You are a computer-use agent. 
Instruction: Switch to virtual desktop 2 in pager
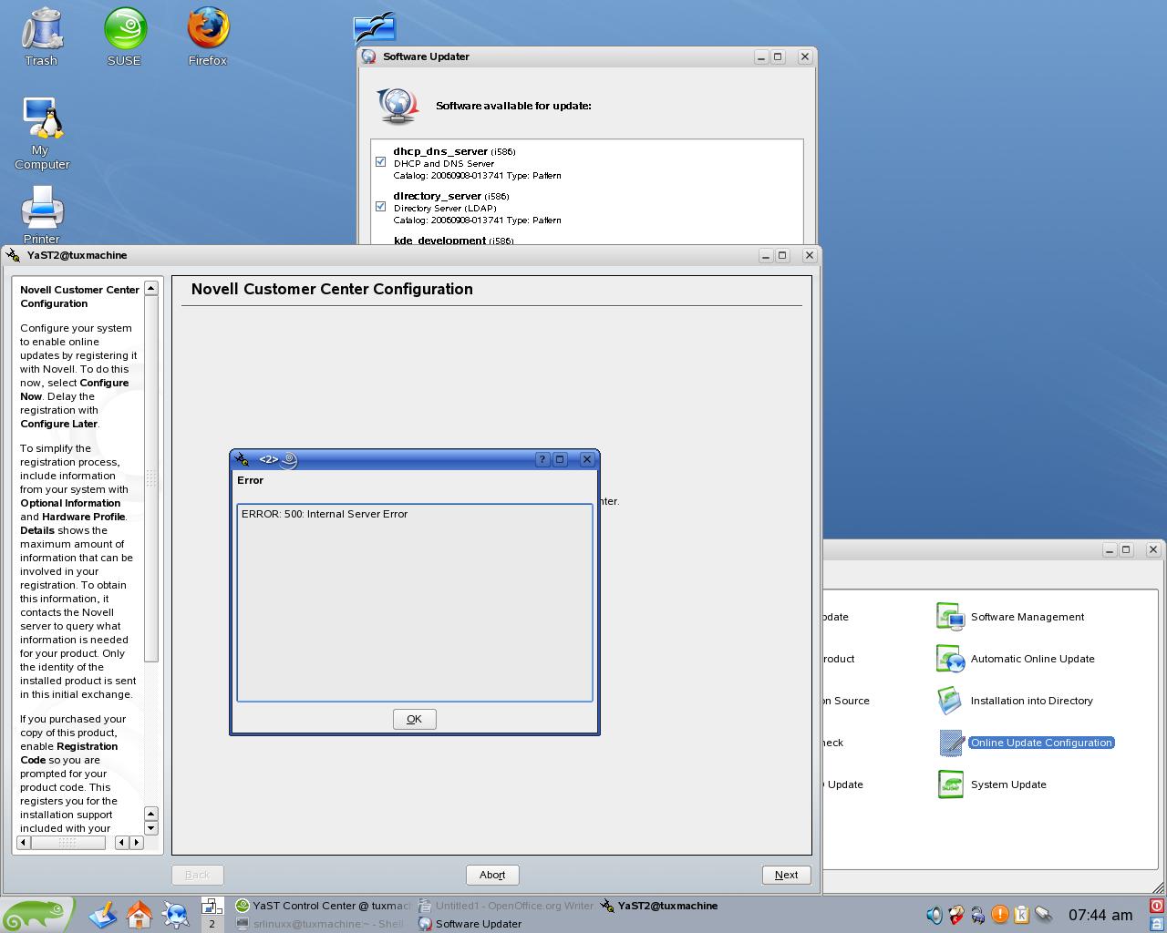[x=212, y=924]
